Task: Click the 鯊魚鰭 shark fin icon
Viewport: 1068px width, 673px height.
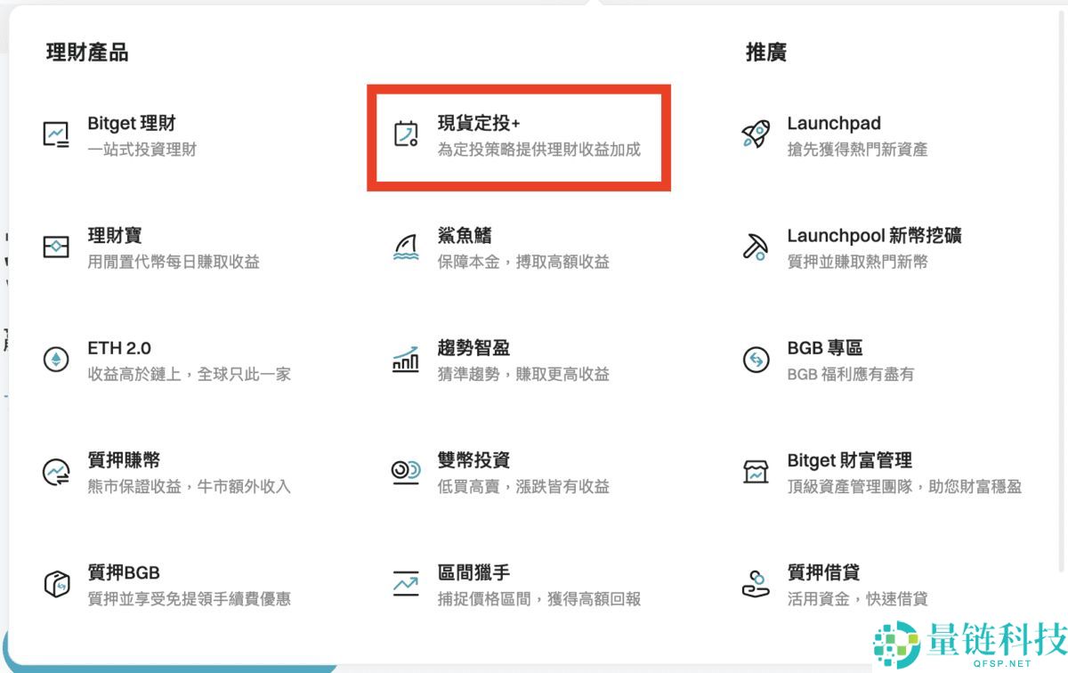Action: (x=406, y=247)
